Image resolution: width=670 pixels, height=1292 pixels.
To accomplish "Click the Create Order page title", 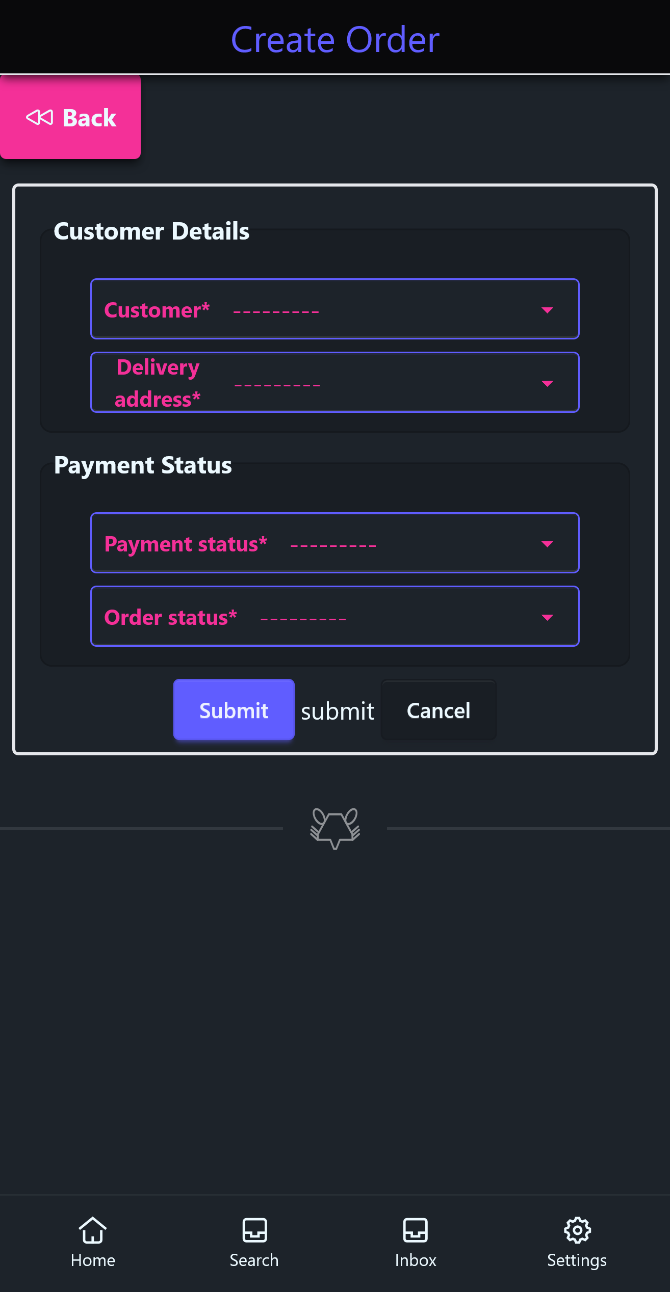I will tap(335, 39).
